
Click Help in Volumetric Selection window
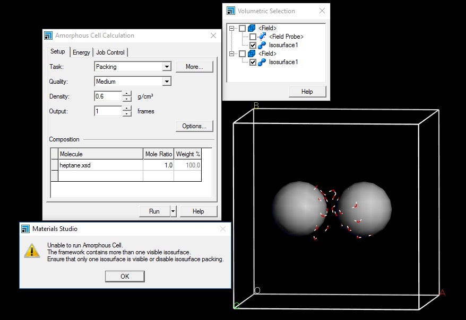tap(307, 92)
